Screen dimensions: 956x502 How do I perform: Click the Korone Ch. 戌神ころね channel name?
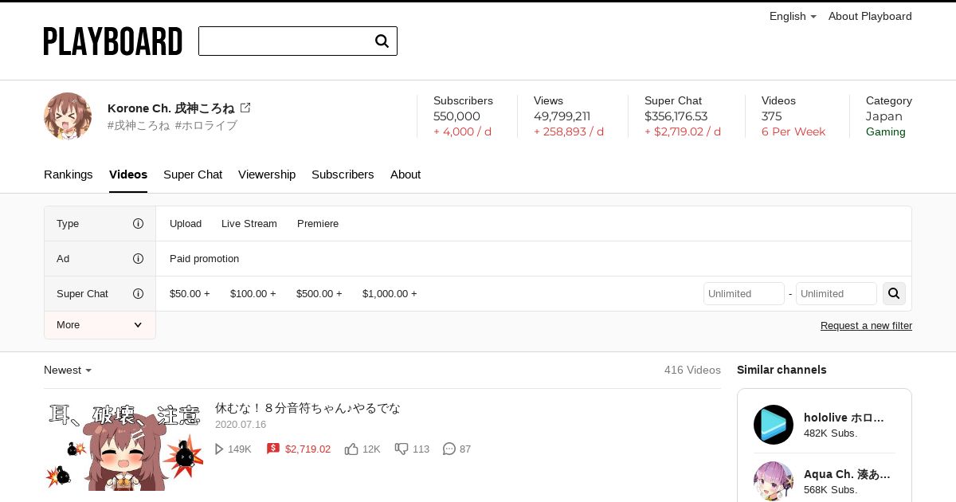171,108
